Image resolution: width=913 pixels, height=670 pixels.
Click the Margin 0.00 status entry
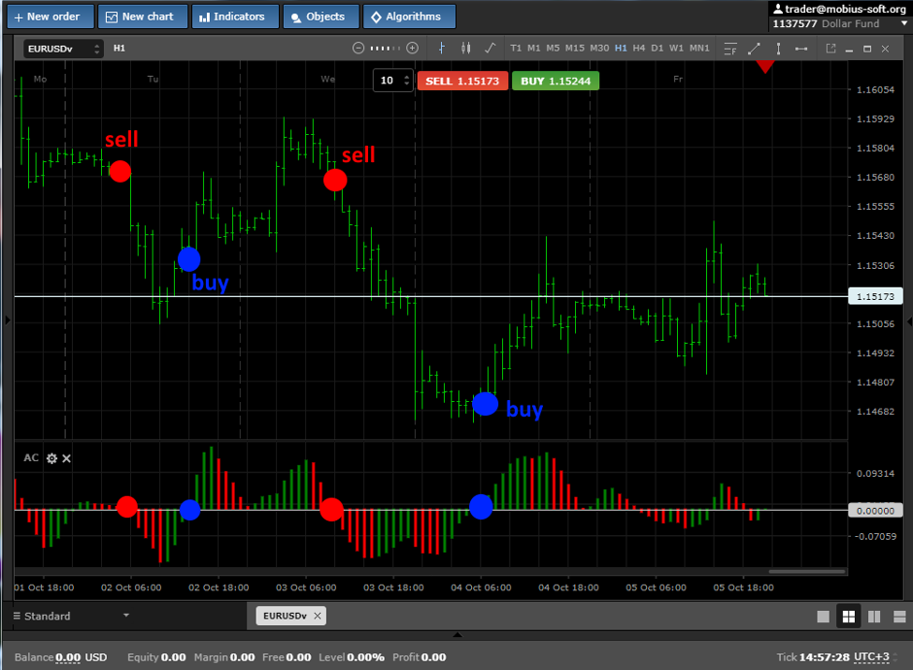pyautogui.click(x=224, y=657)
